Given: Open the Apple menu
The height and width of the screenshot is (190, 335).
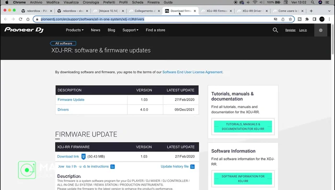Looking at the screenshot, I should point(7,2).
